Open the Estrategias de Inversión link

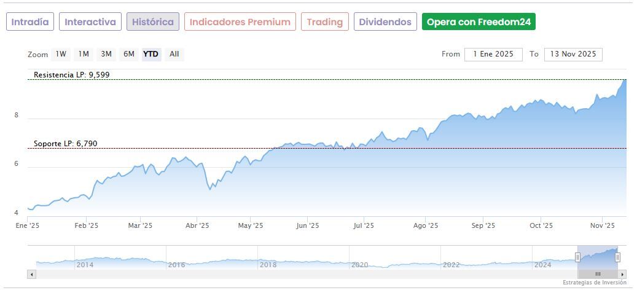(594, 283)
